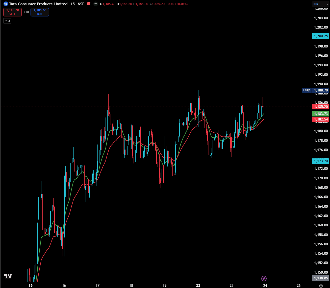
Task: Click the TradingView logo
Action: click(x=8, y=276)
